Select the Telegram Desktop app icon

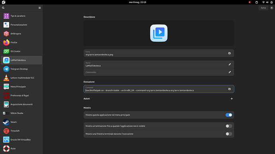click(x=6, y=69)
